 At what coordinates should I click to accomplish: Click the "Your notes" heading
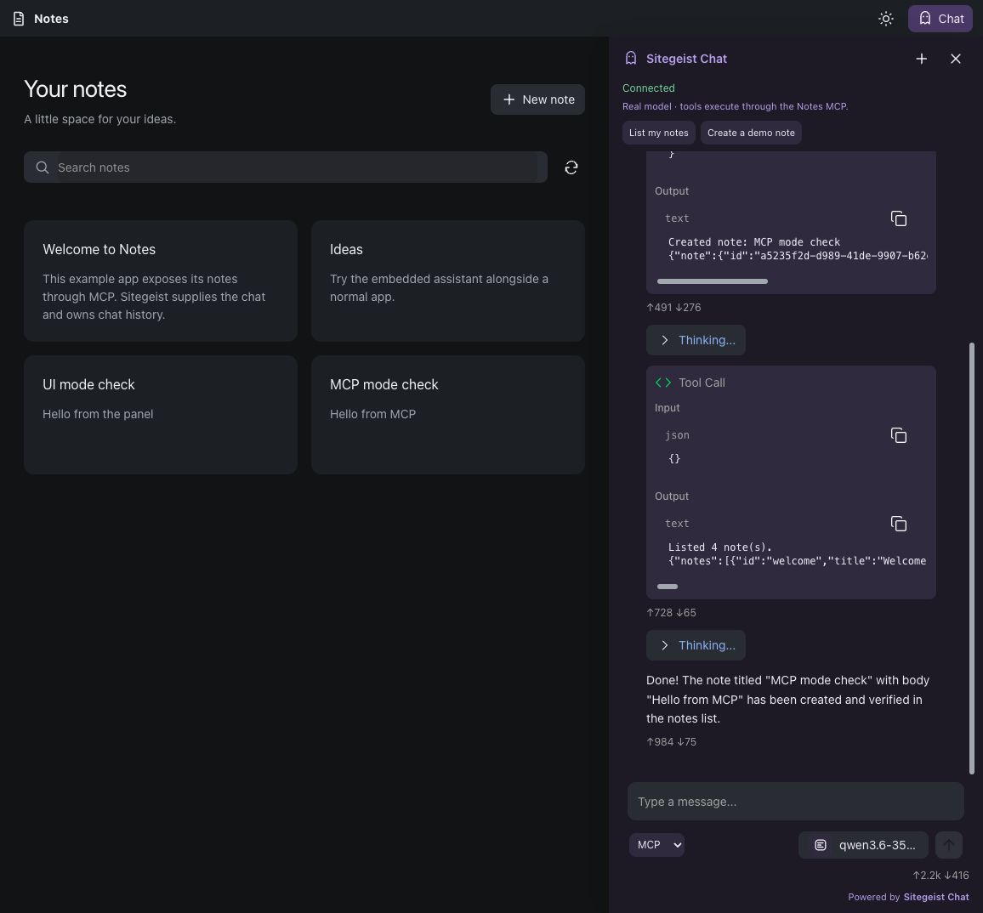pos(75,89)
